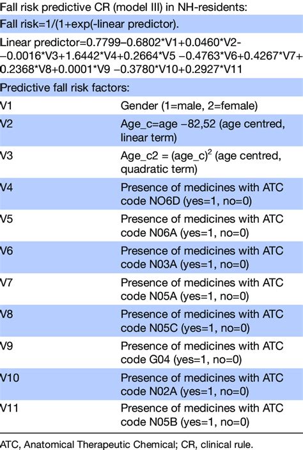Viewport: 303px width, 450px height.
Task: Click the V1 variable label
Action: pos(6,106)
